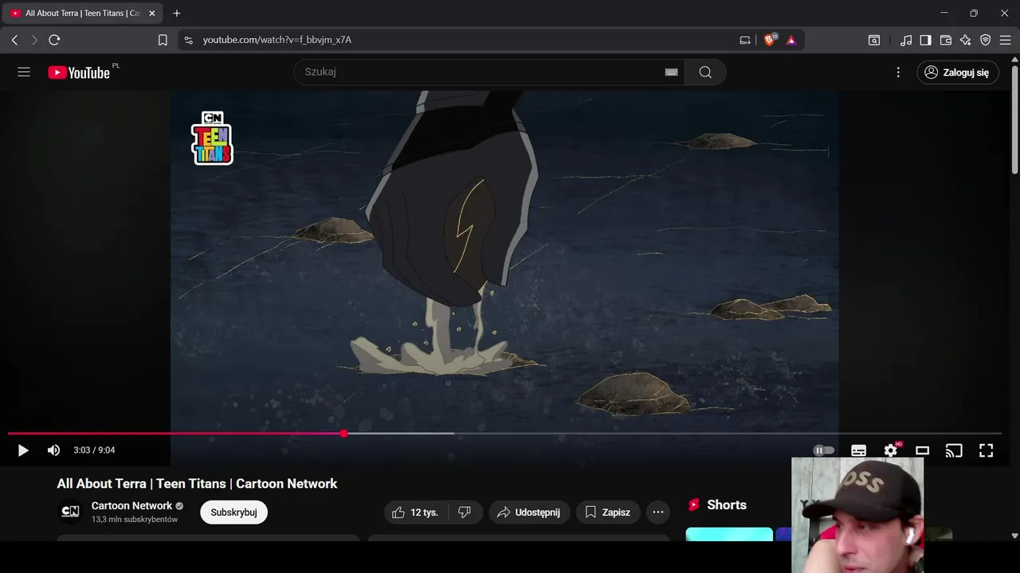Click the install/cast screen icon in address bar
Image resolution: width=1020 pixels, height=573 pixels.
point(745,40)
